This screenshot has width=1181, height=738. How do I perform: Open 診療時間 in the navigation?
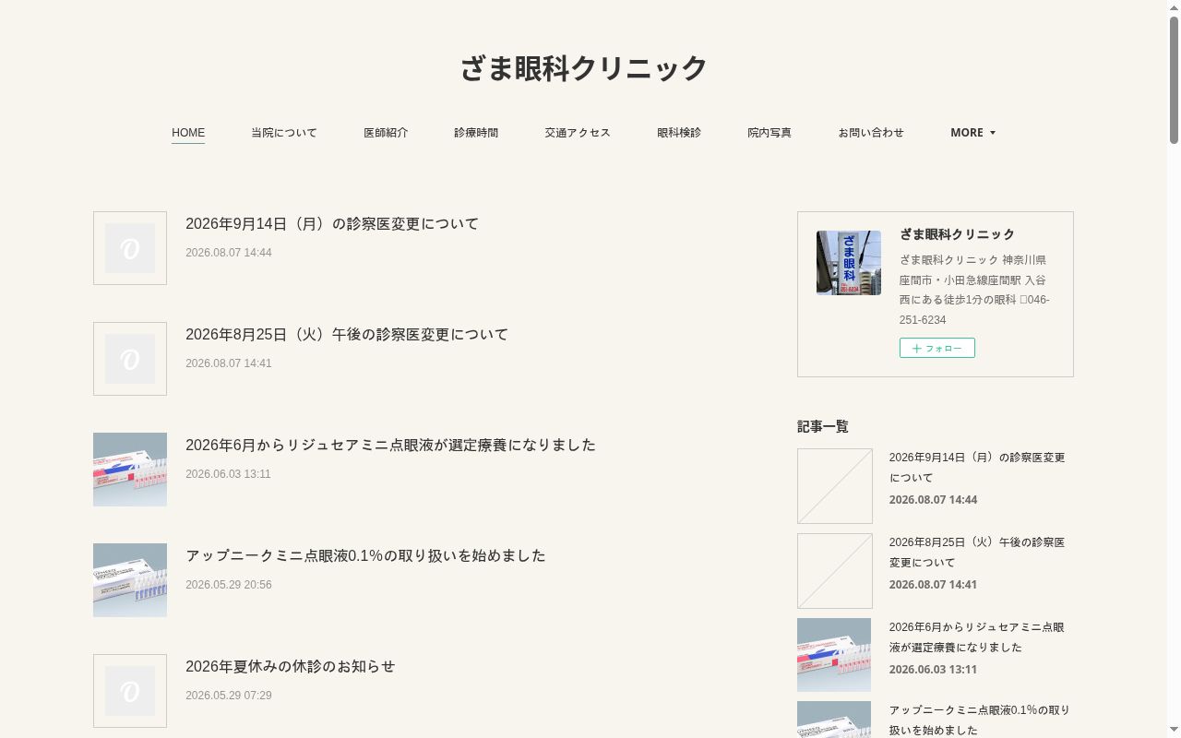coord(476,133)
